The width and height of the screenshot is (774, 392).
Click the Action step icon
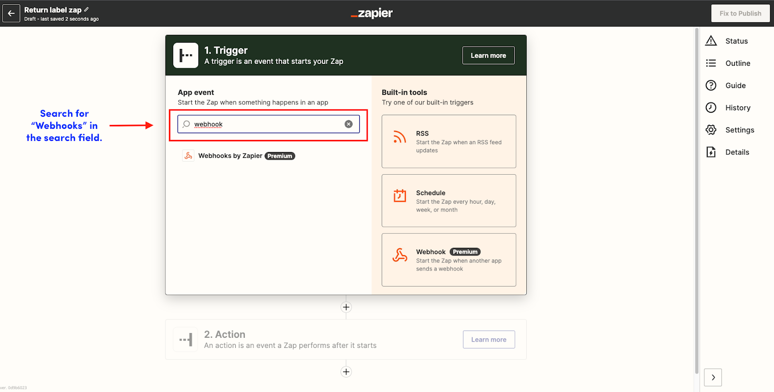186,339
